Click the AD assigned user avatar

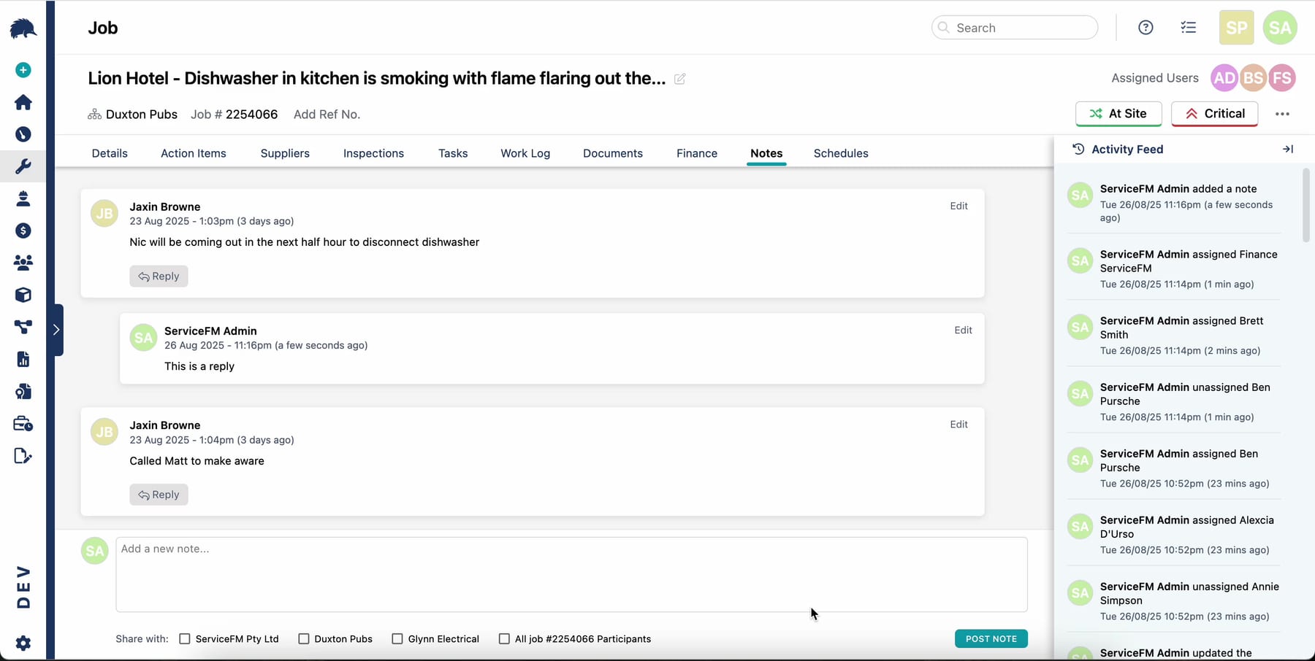[x=1224, y=78]
